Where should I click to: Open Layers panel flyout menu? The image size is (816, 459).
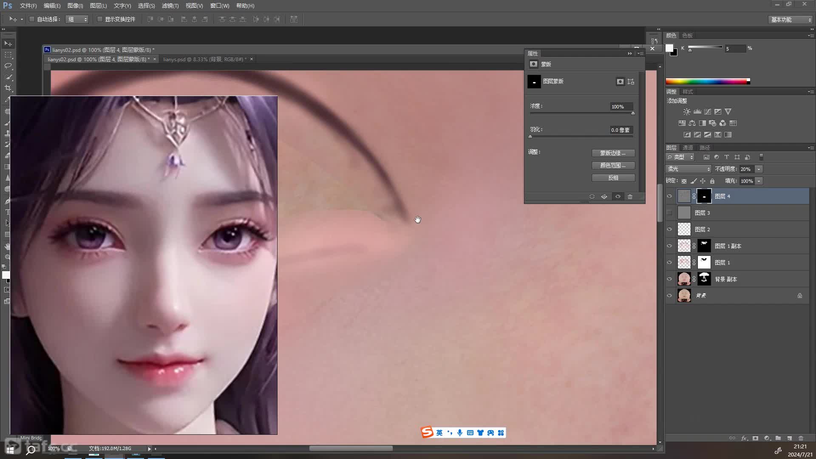click(x=810, y=148)
